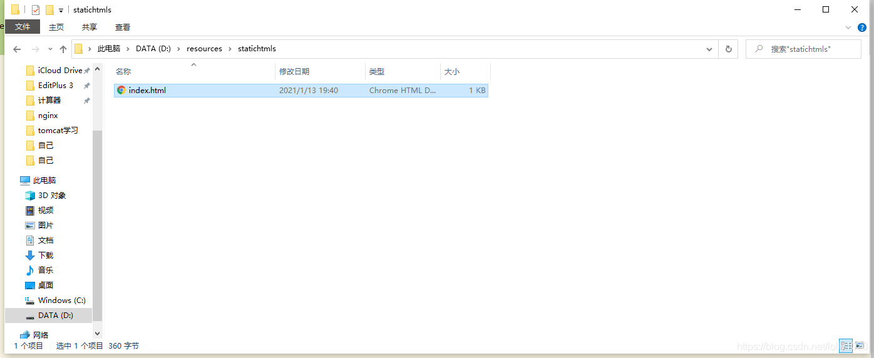874x358 pixels.
Task: Expand the address bar history dropdown
Action: 709,49
